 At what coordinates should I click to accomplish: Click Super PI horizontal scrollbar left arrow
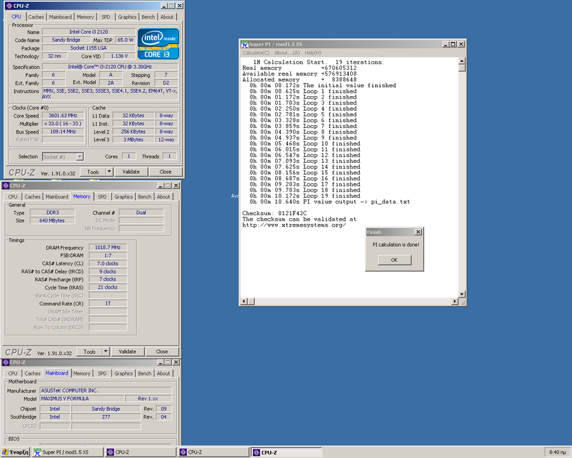click(x=243, y=302)
